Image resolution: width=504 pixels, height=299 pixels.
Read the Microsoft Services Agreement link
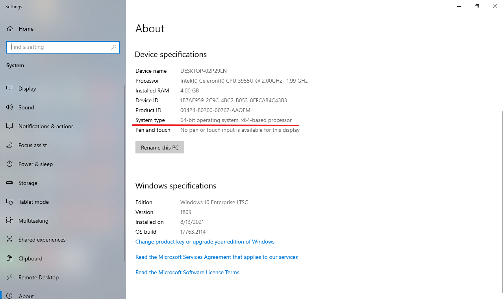[216, 257]
